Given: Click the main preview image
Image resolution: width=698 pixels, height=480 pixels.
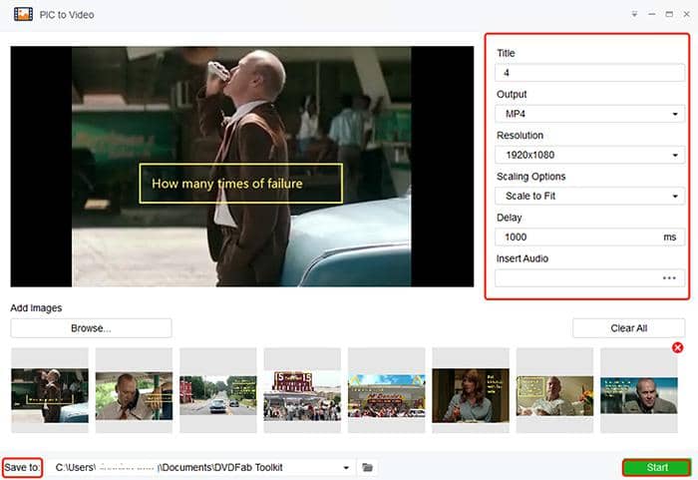Looking at the screenshot, I should (242, 167).
